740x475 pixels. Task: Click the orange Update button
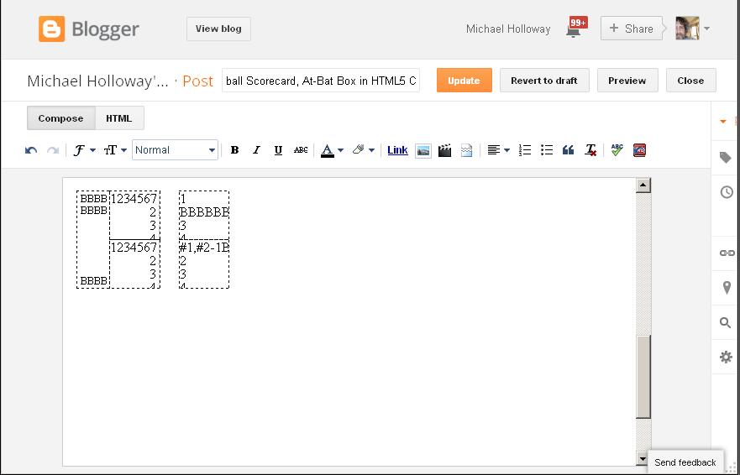tap(464, 81)
